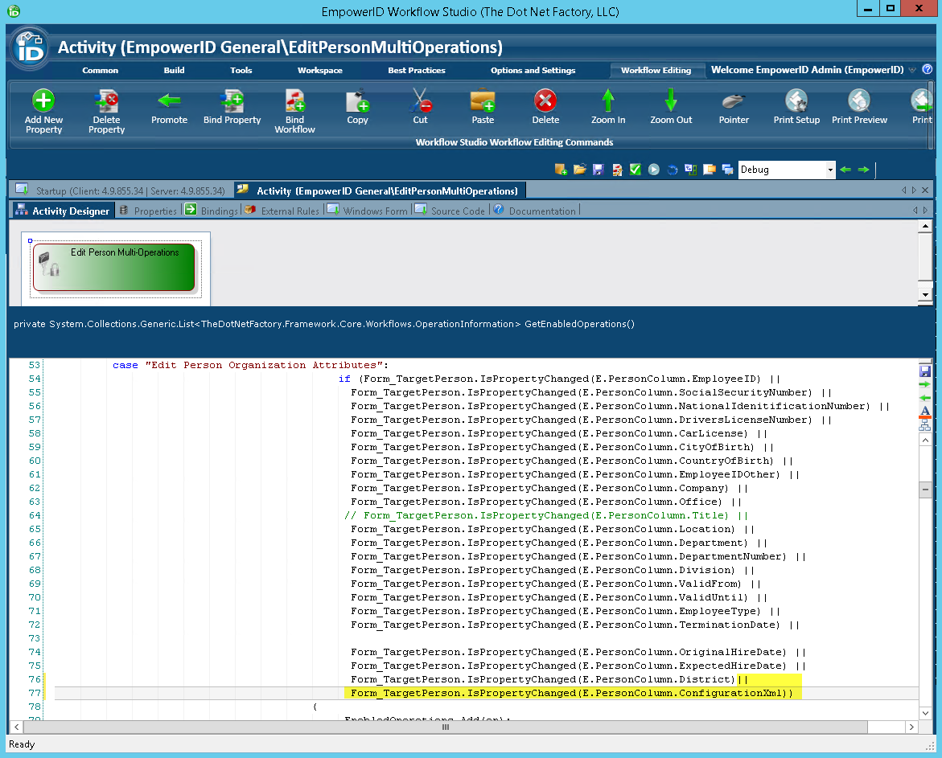
Task: Switch to the Source Code tab
Action: point(459,210)
